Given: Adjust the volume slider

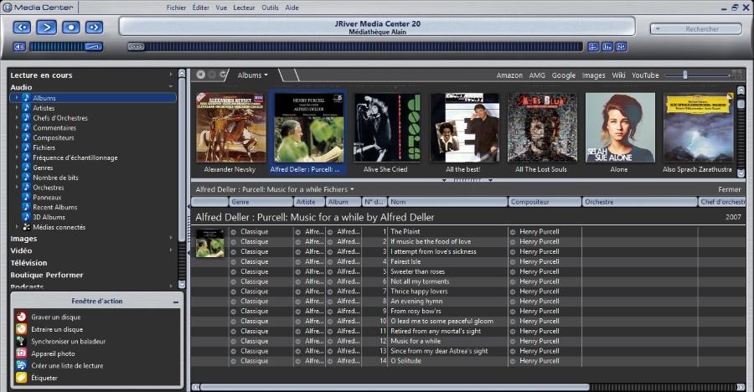Looking at the screenshot, I should click(66, 47).
